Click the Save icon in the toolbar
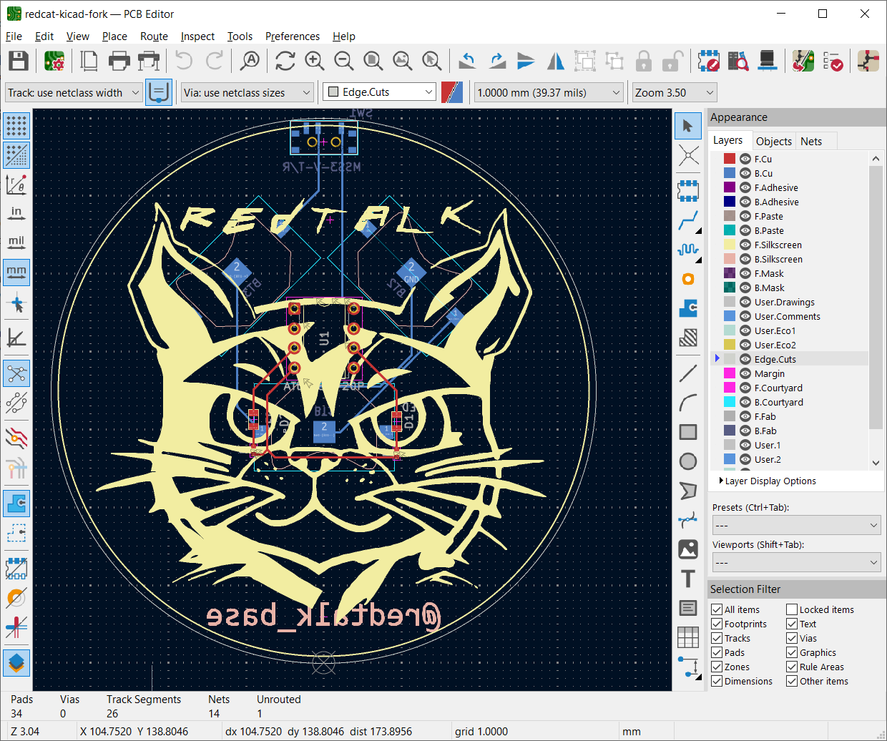The image size is (887, 741). click(19, 61)
